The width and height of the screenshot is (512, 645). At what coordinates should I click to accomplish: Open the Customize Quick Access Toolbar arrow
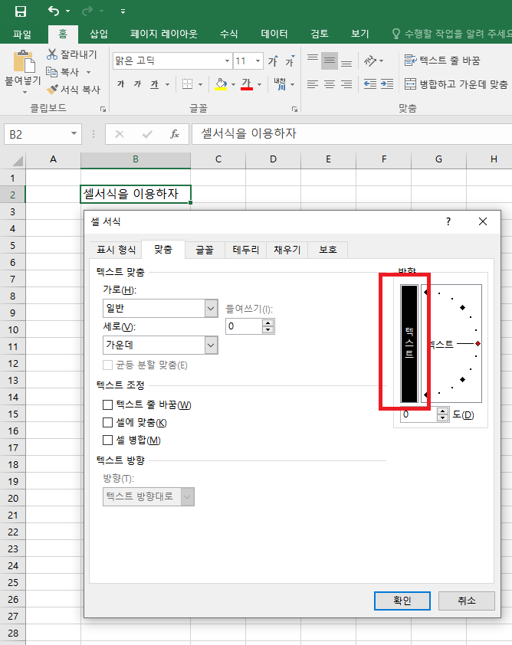click(x=123, y=11)
